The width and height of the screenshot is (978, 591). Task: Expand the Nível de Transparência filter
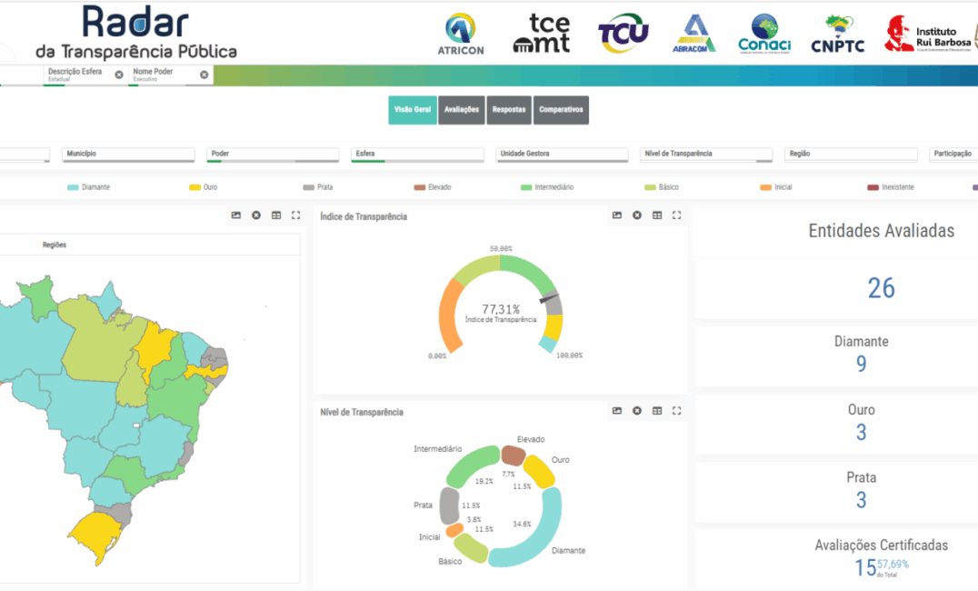pos(706,155)
